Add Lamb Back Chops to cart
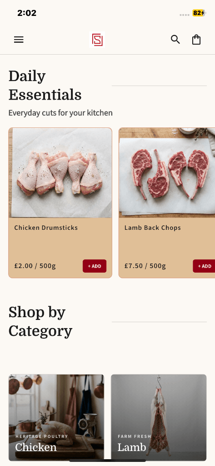Screen dimensions: 215x466 tap(204, 266)
